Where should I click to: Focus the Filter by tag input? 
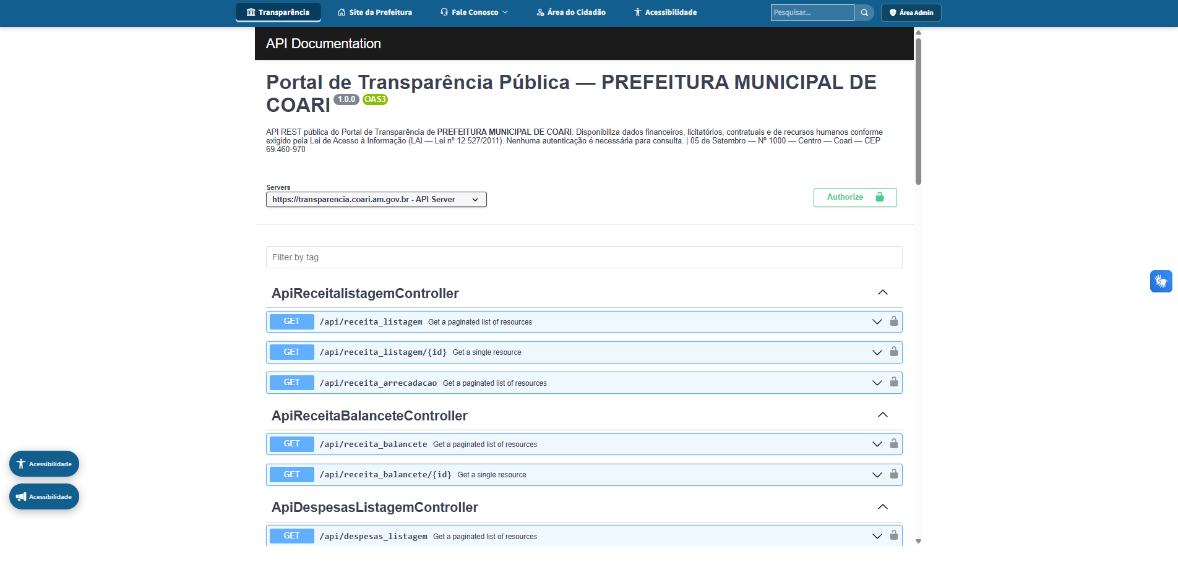pos(584,257)
